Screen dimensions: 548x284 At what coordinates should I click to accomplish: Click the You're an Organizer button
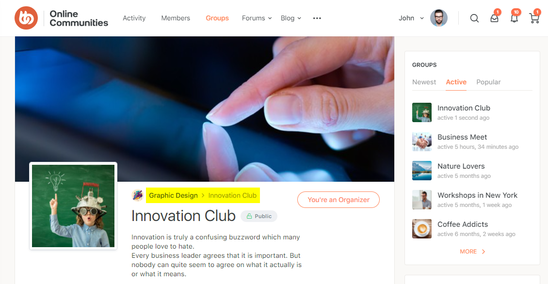tap(338, 200)
